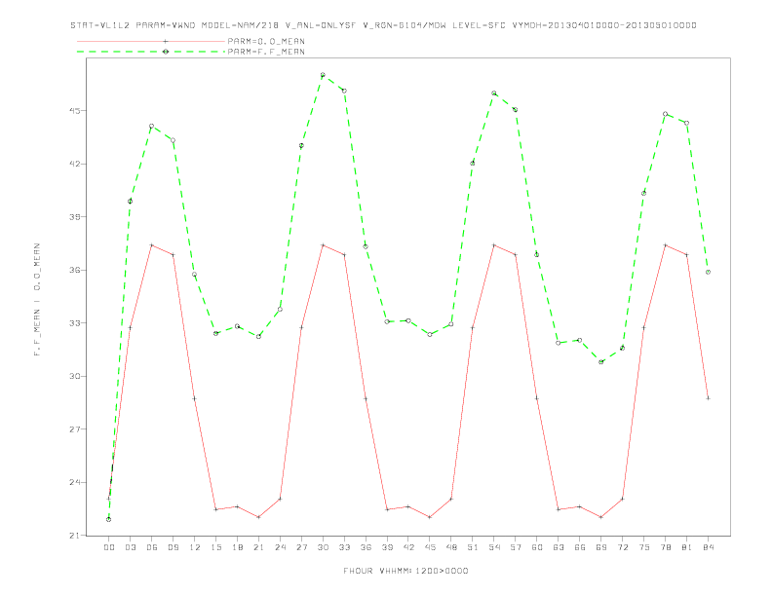Click the red O.O_MEAN marker at hour 84
772x596 pixels.
(x=708, y=398)
